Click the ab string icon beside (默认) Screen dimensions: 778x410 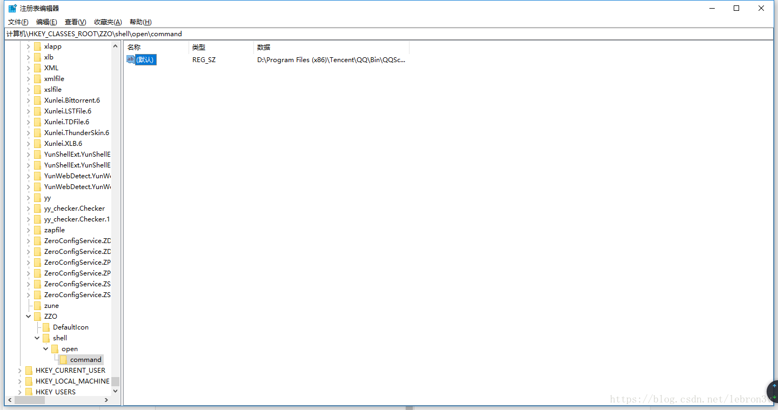click(130, 59)
